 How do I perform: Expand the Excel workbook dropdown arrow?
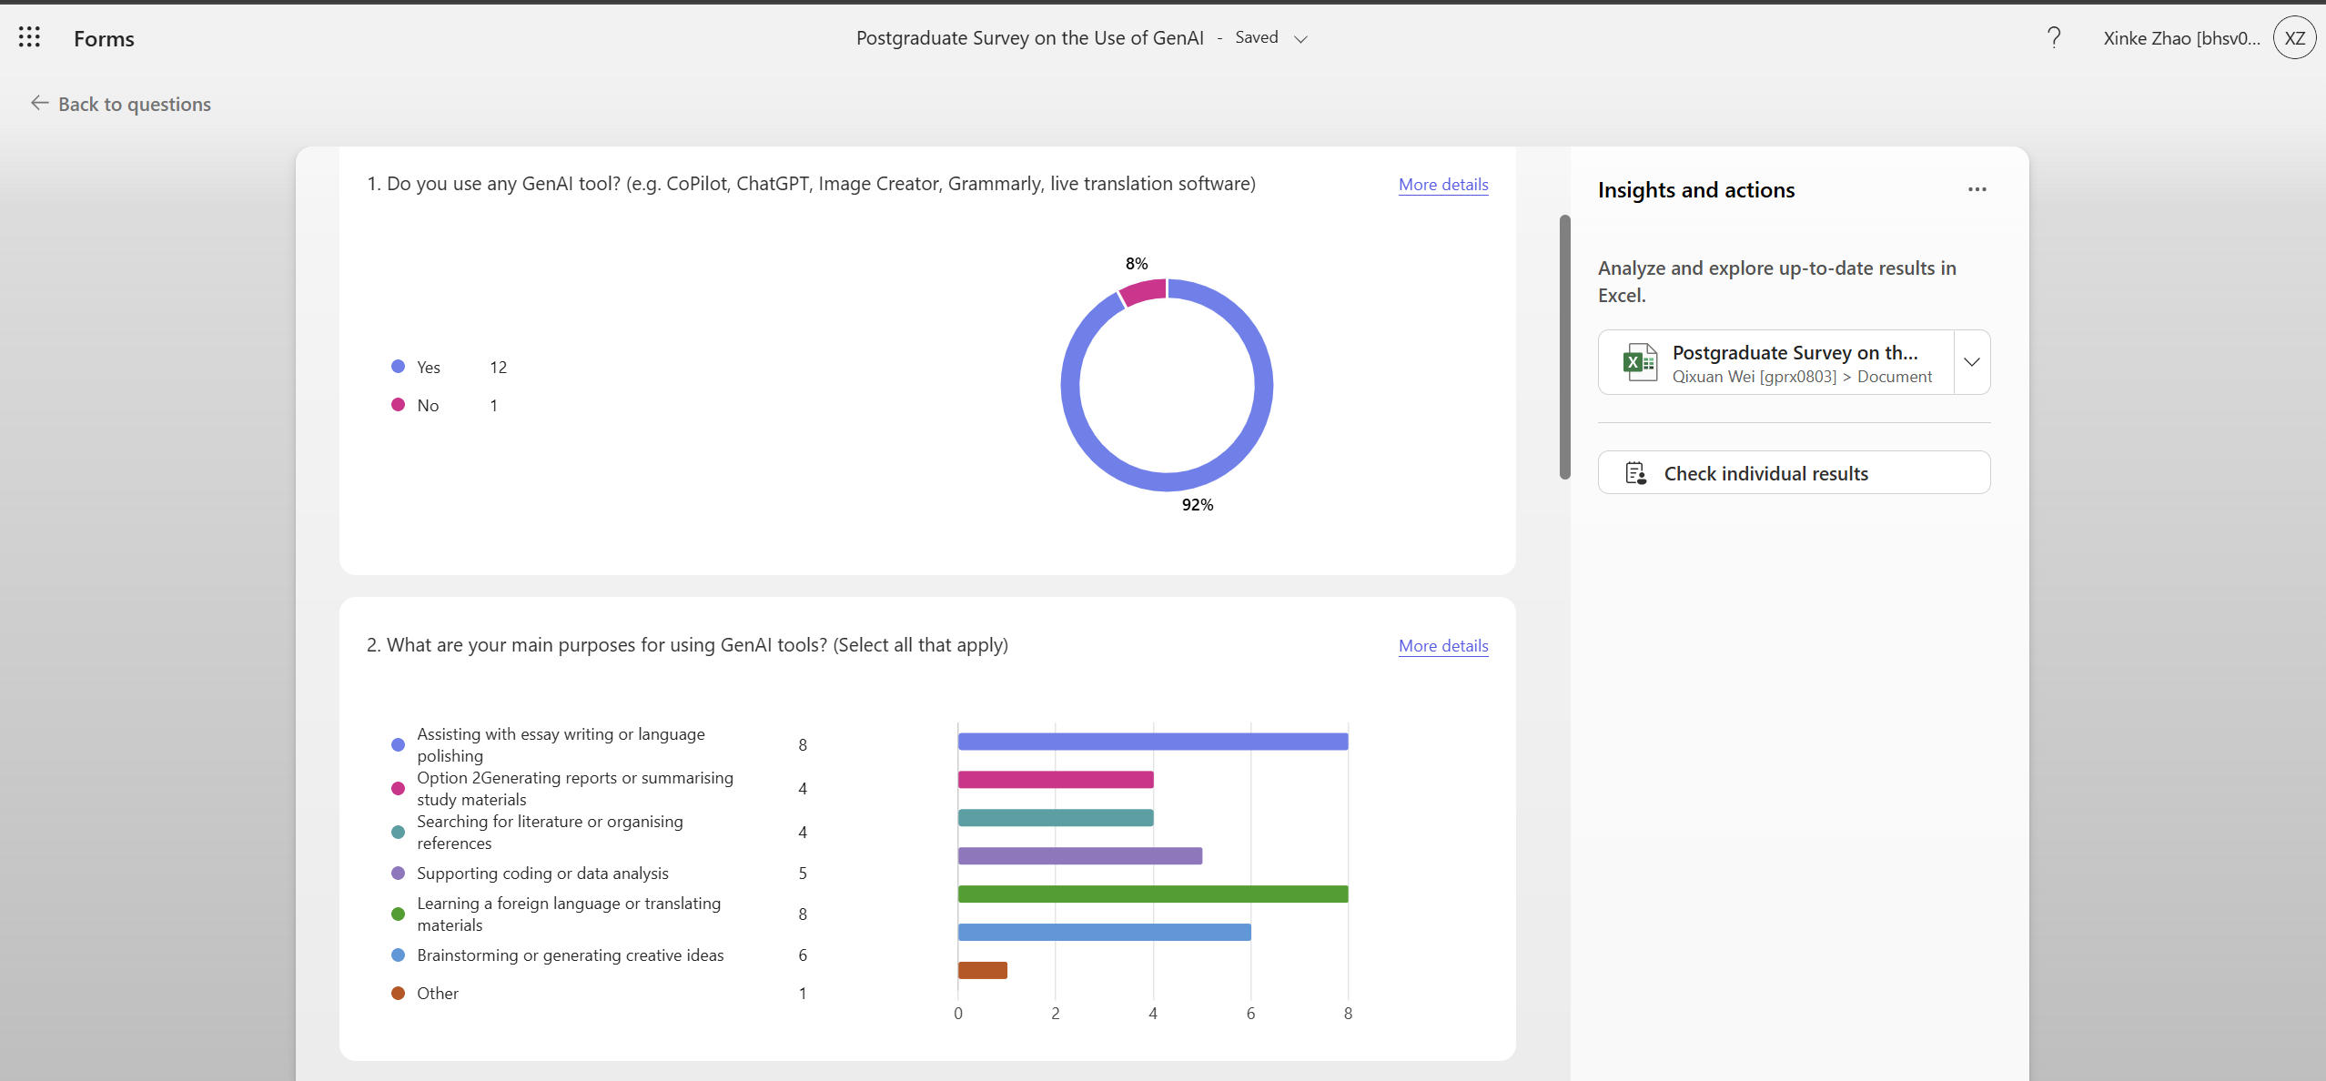(x=1971, y=362)
